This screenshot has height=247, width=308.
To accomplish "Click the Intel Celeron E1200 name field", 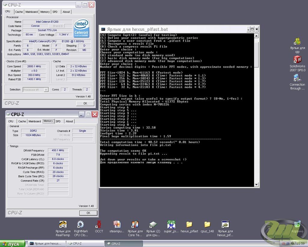I will (47, 22).
